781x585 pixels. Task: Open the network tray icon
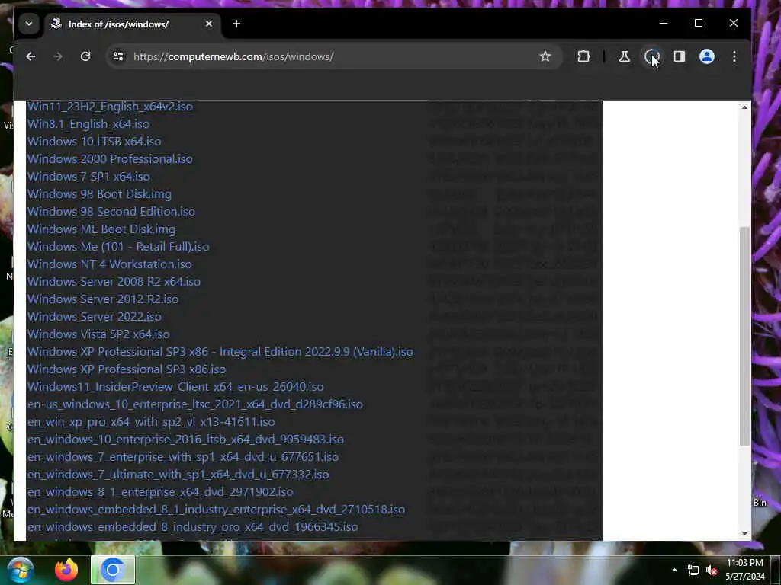(693, 570)
